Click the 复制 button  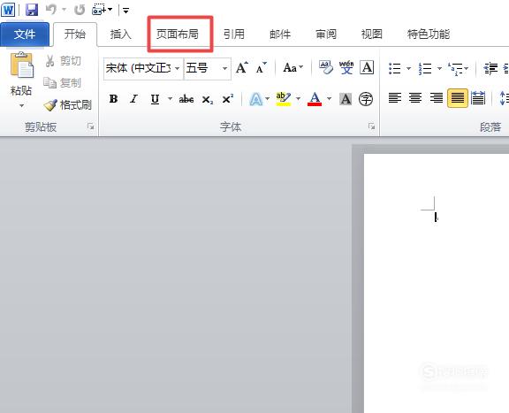63,83
